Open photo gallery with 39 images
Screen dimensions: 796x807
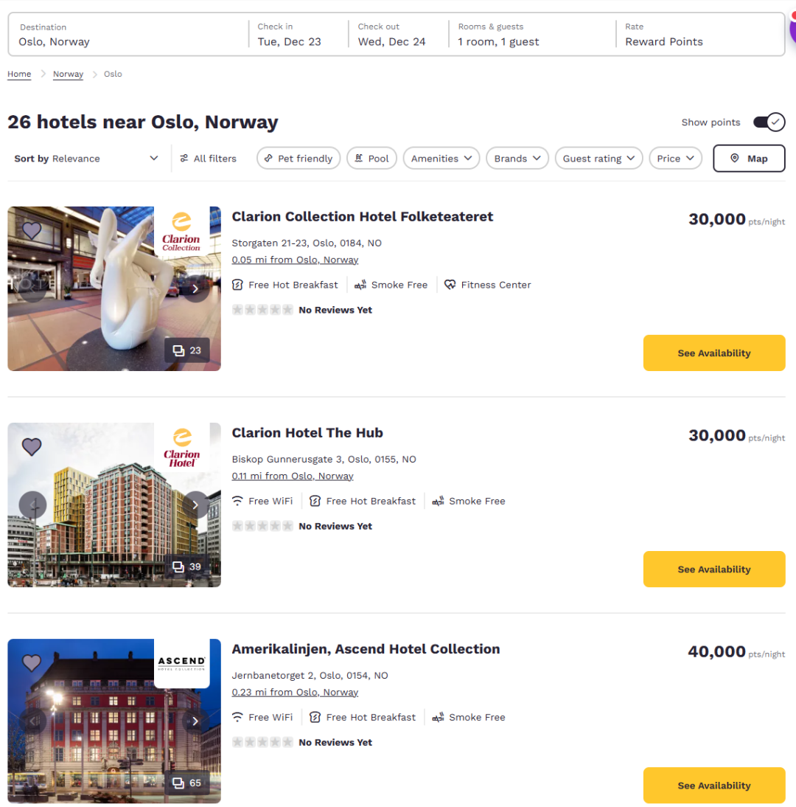pyautogui.click(x=187, y=567)
